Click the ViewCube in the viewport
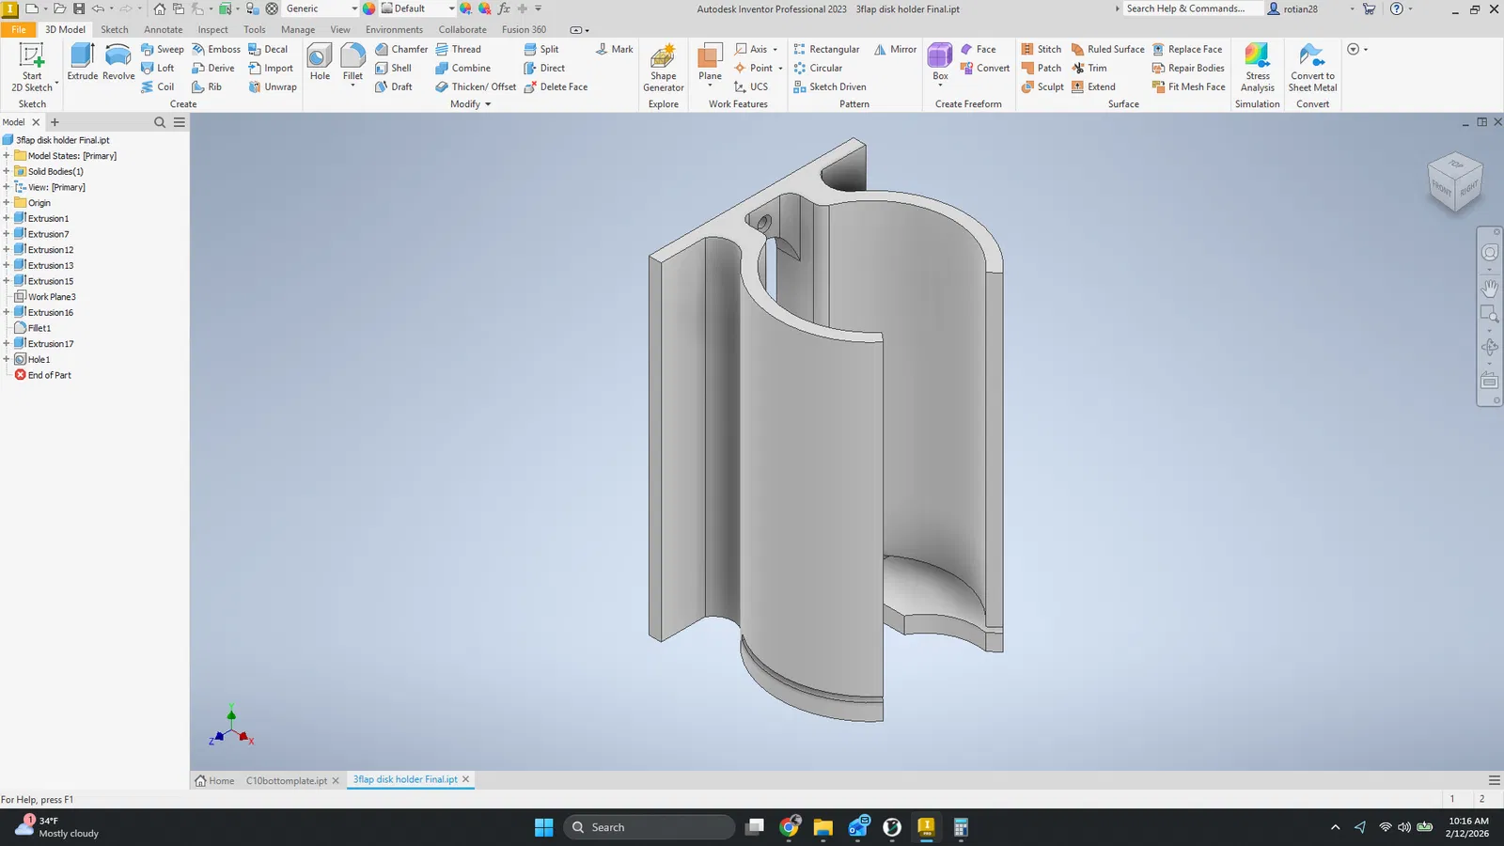1504x846 pixels. tap(1454, 182)
